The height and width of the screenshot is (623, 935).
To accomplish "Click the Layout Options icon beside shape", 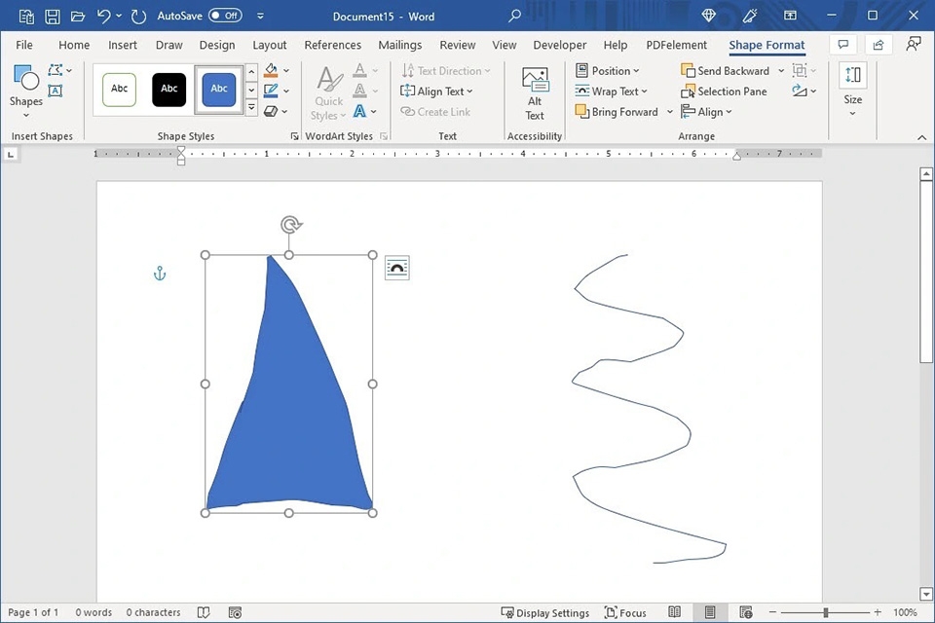I will point(396,268).
